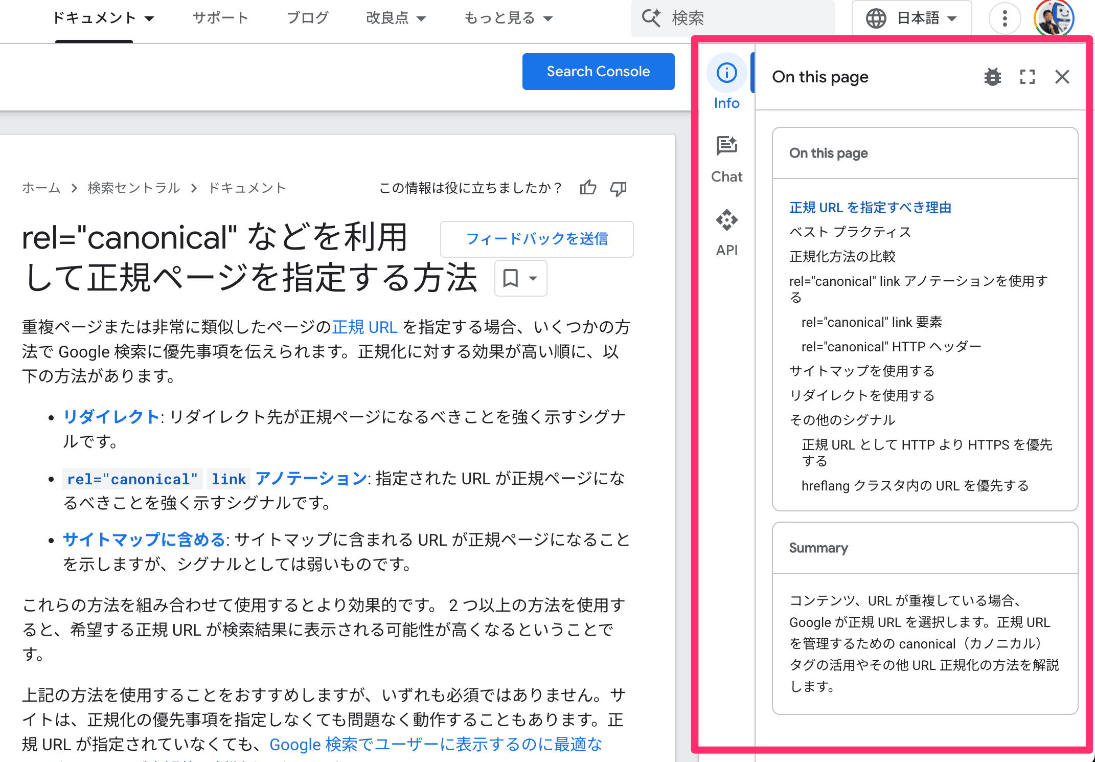
Task: Click the Search Console button
Action: pos(598,72)
